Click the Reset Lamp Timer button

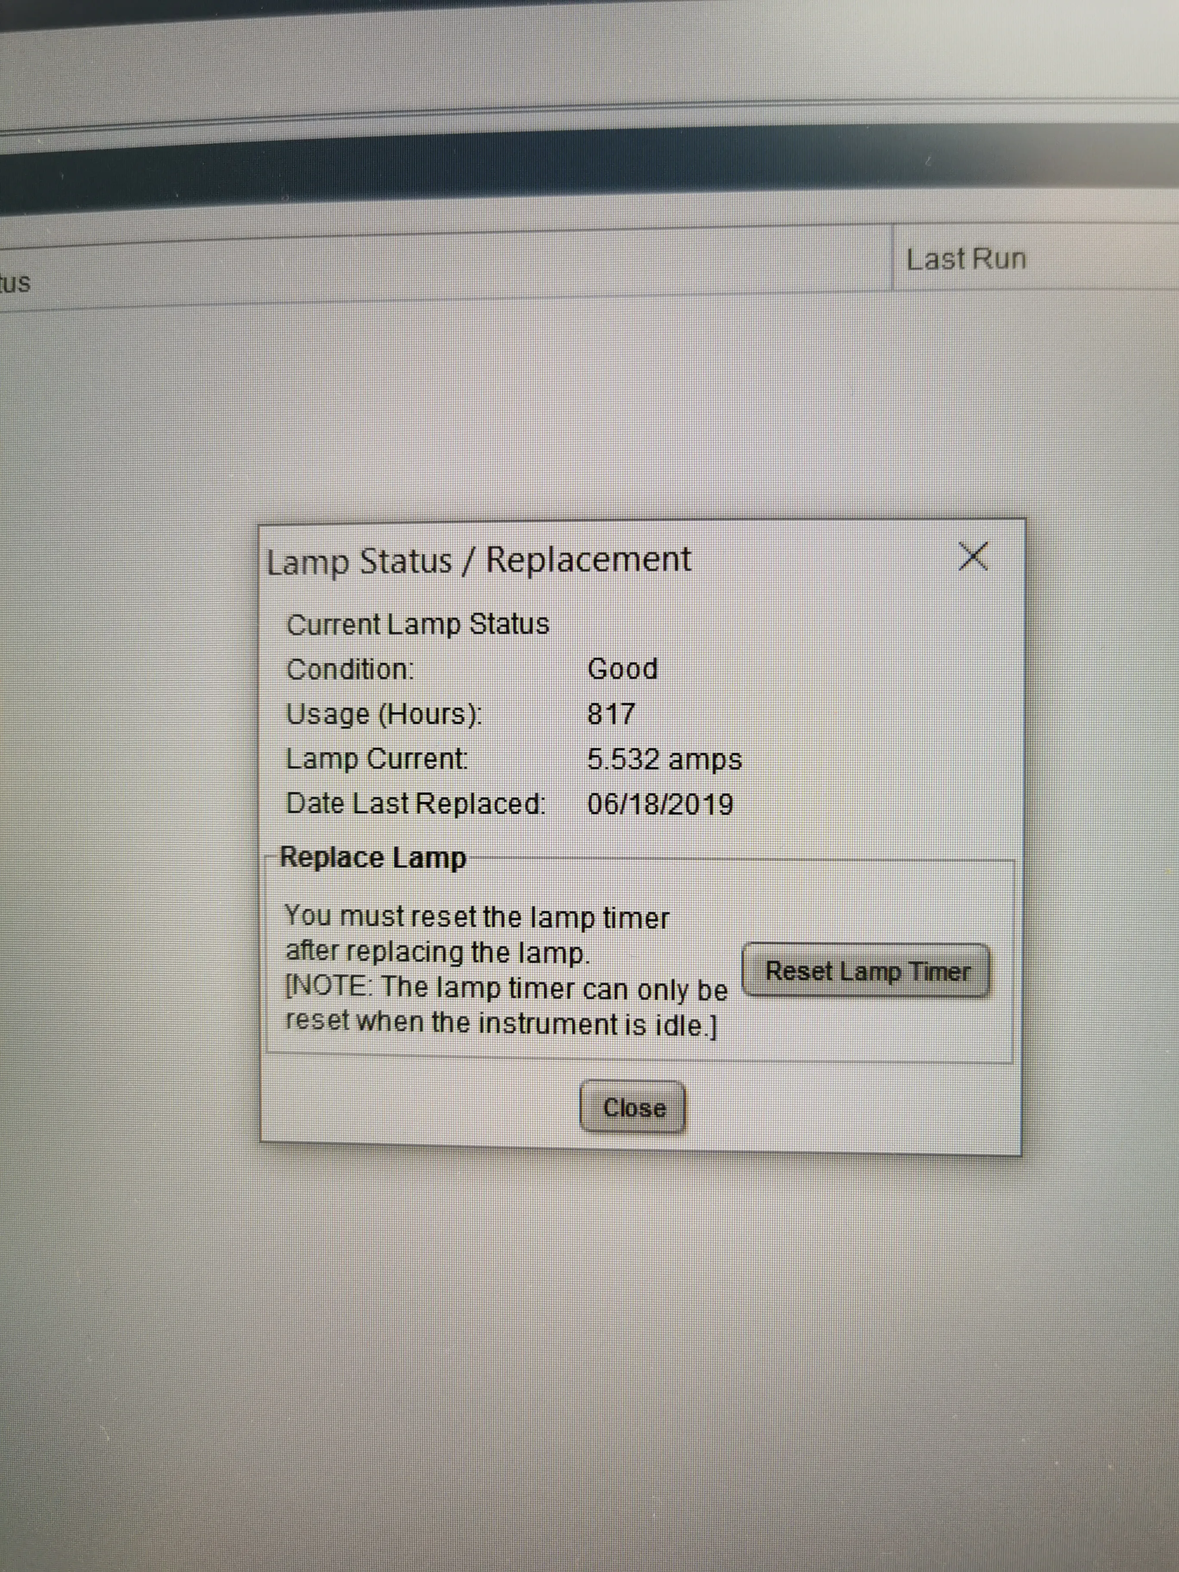click(x=866, y=971)
